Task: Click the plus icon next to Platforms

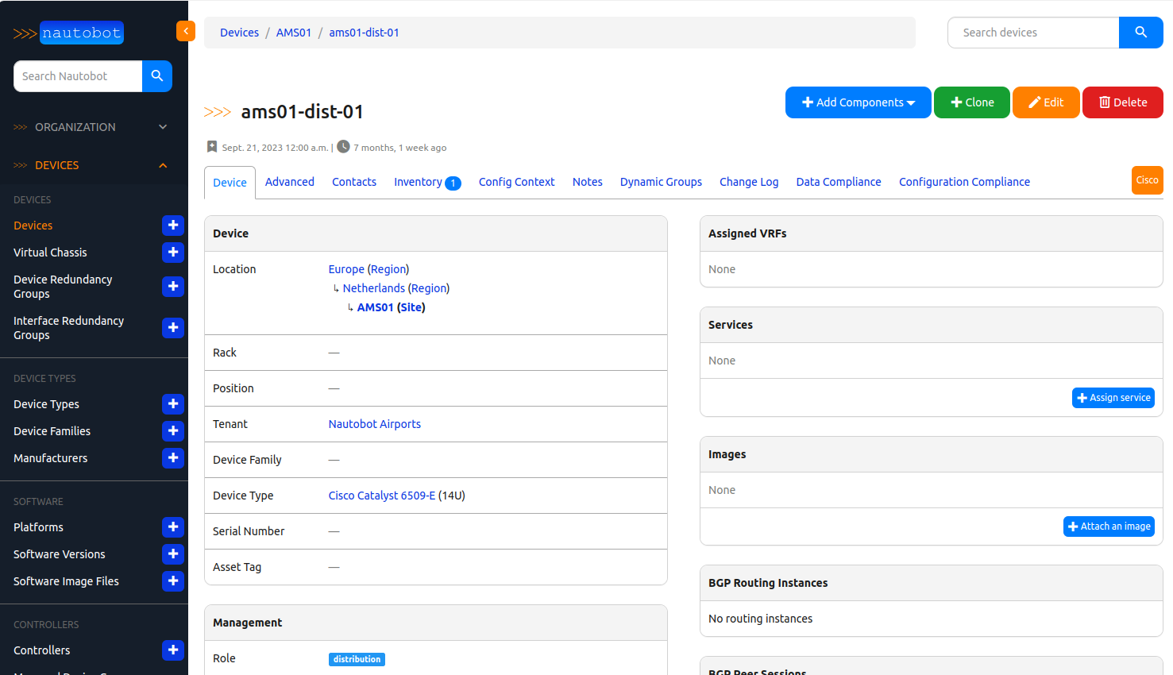Action: pos(172,527)
